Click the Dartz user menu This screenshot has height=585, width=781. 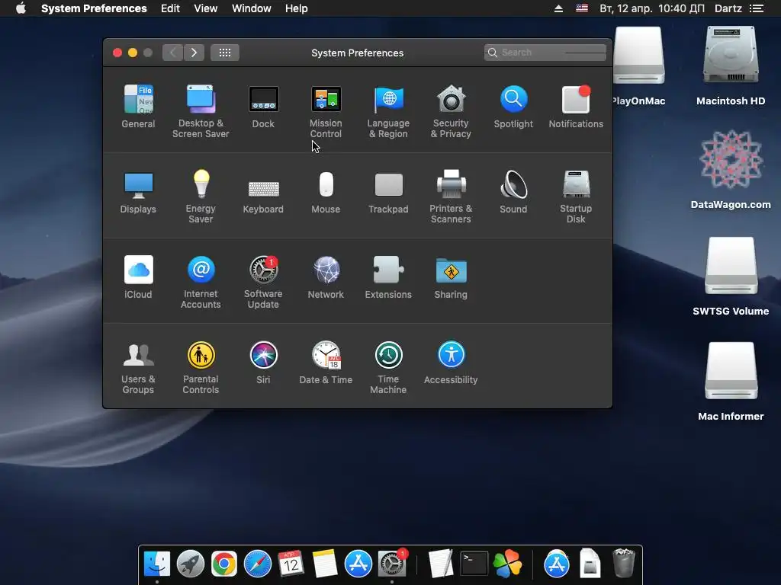coord(728,8)
